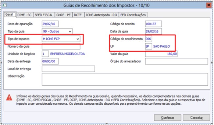This screenshot has width=214, height=125.
Task: Expand the Tipo de imposto dropdown
Action: point(61,39)
